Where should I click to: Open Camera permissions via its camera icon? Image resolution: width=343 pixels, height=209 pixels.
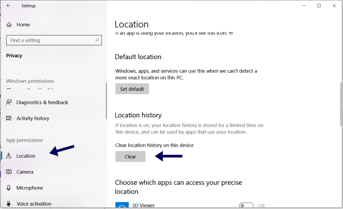[8, 172]
